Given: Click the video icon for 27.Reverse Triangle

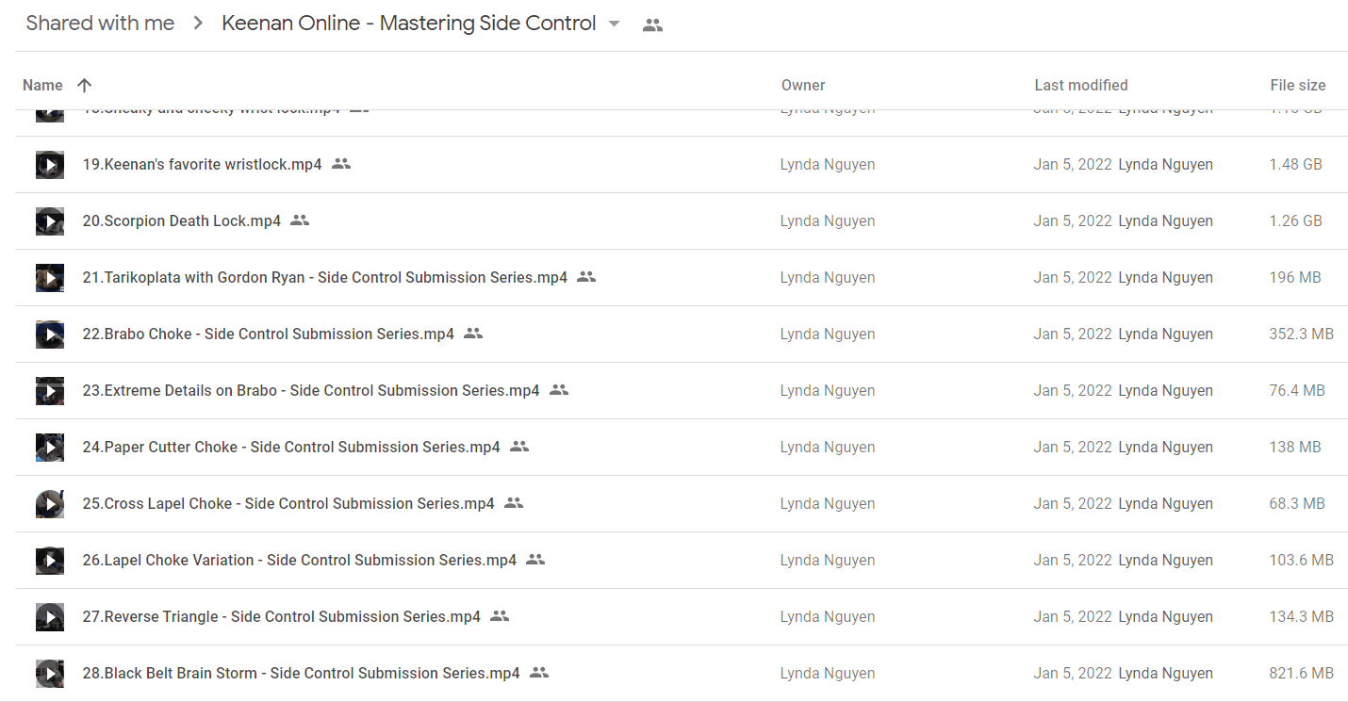Looking at the screenshot, I should coord(50,617).
